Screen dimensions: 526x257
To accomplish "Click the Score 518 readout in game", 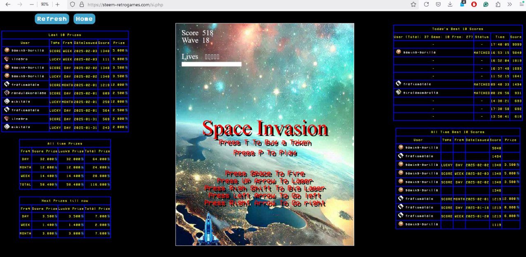I will point(197,33).
